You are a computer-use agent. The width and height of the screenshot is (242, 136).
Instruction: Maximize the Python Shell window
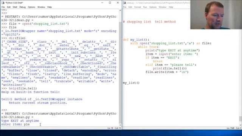[110, 3]
